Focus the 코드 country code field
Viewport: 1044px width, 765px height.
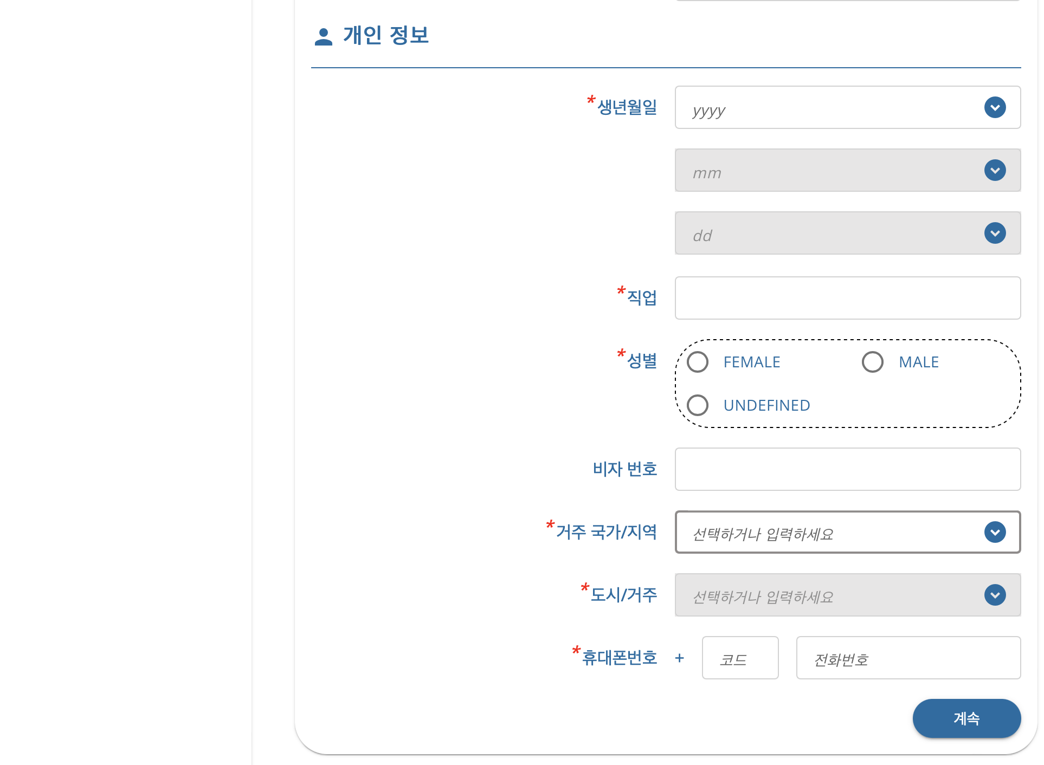(740, 658)
